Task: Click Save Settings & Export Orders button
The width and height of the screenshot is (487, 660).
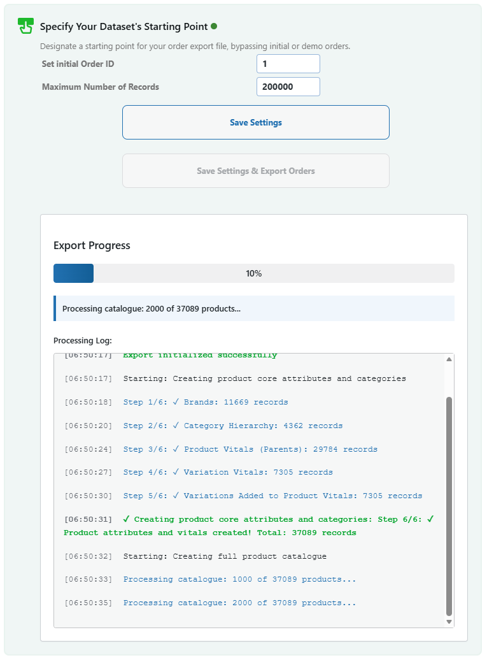Action: pos(255,171)
